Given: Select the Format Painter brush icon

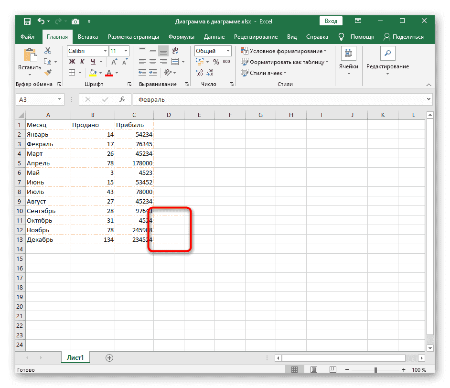Looking at the screenshot, I should click(48, 73).
